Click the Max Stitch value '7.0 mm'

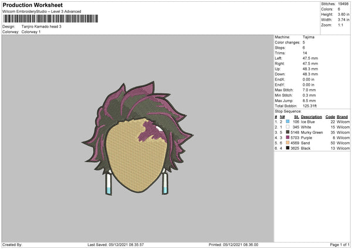[309, 90]
